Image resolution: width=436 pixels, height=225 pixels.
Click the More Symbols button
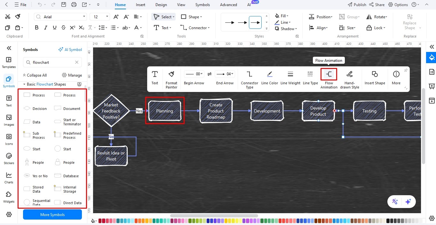click(52, 215)
